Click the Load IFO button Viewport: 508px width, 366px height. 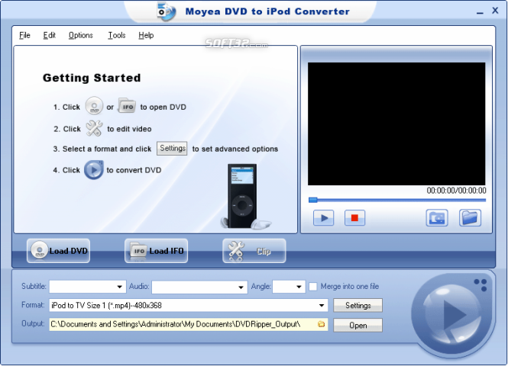click(x=156, y=251)
